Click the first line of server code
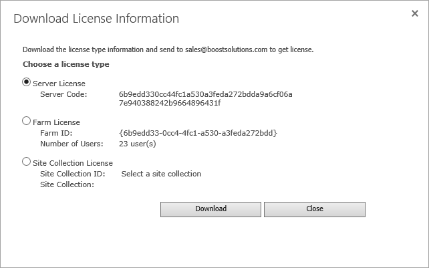The image size is (429, 268). coord(205,94)
